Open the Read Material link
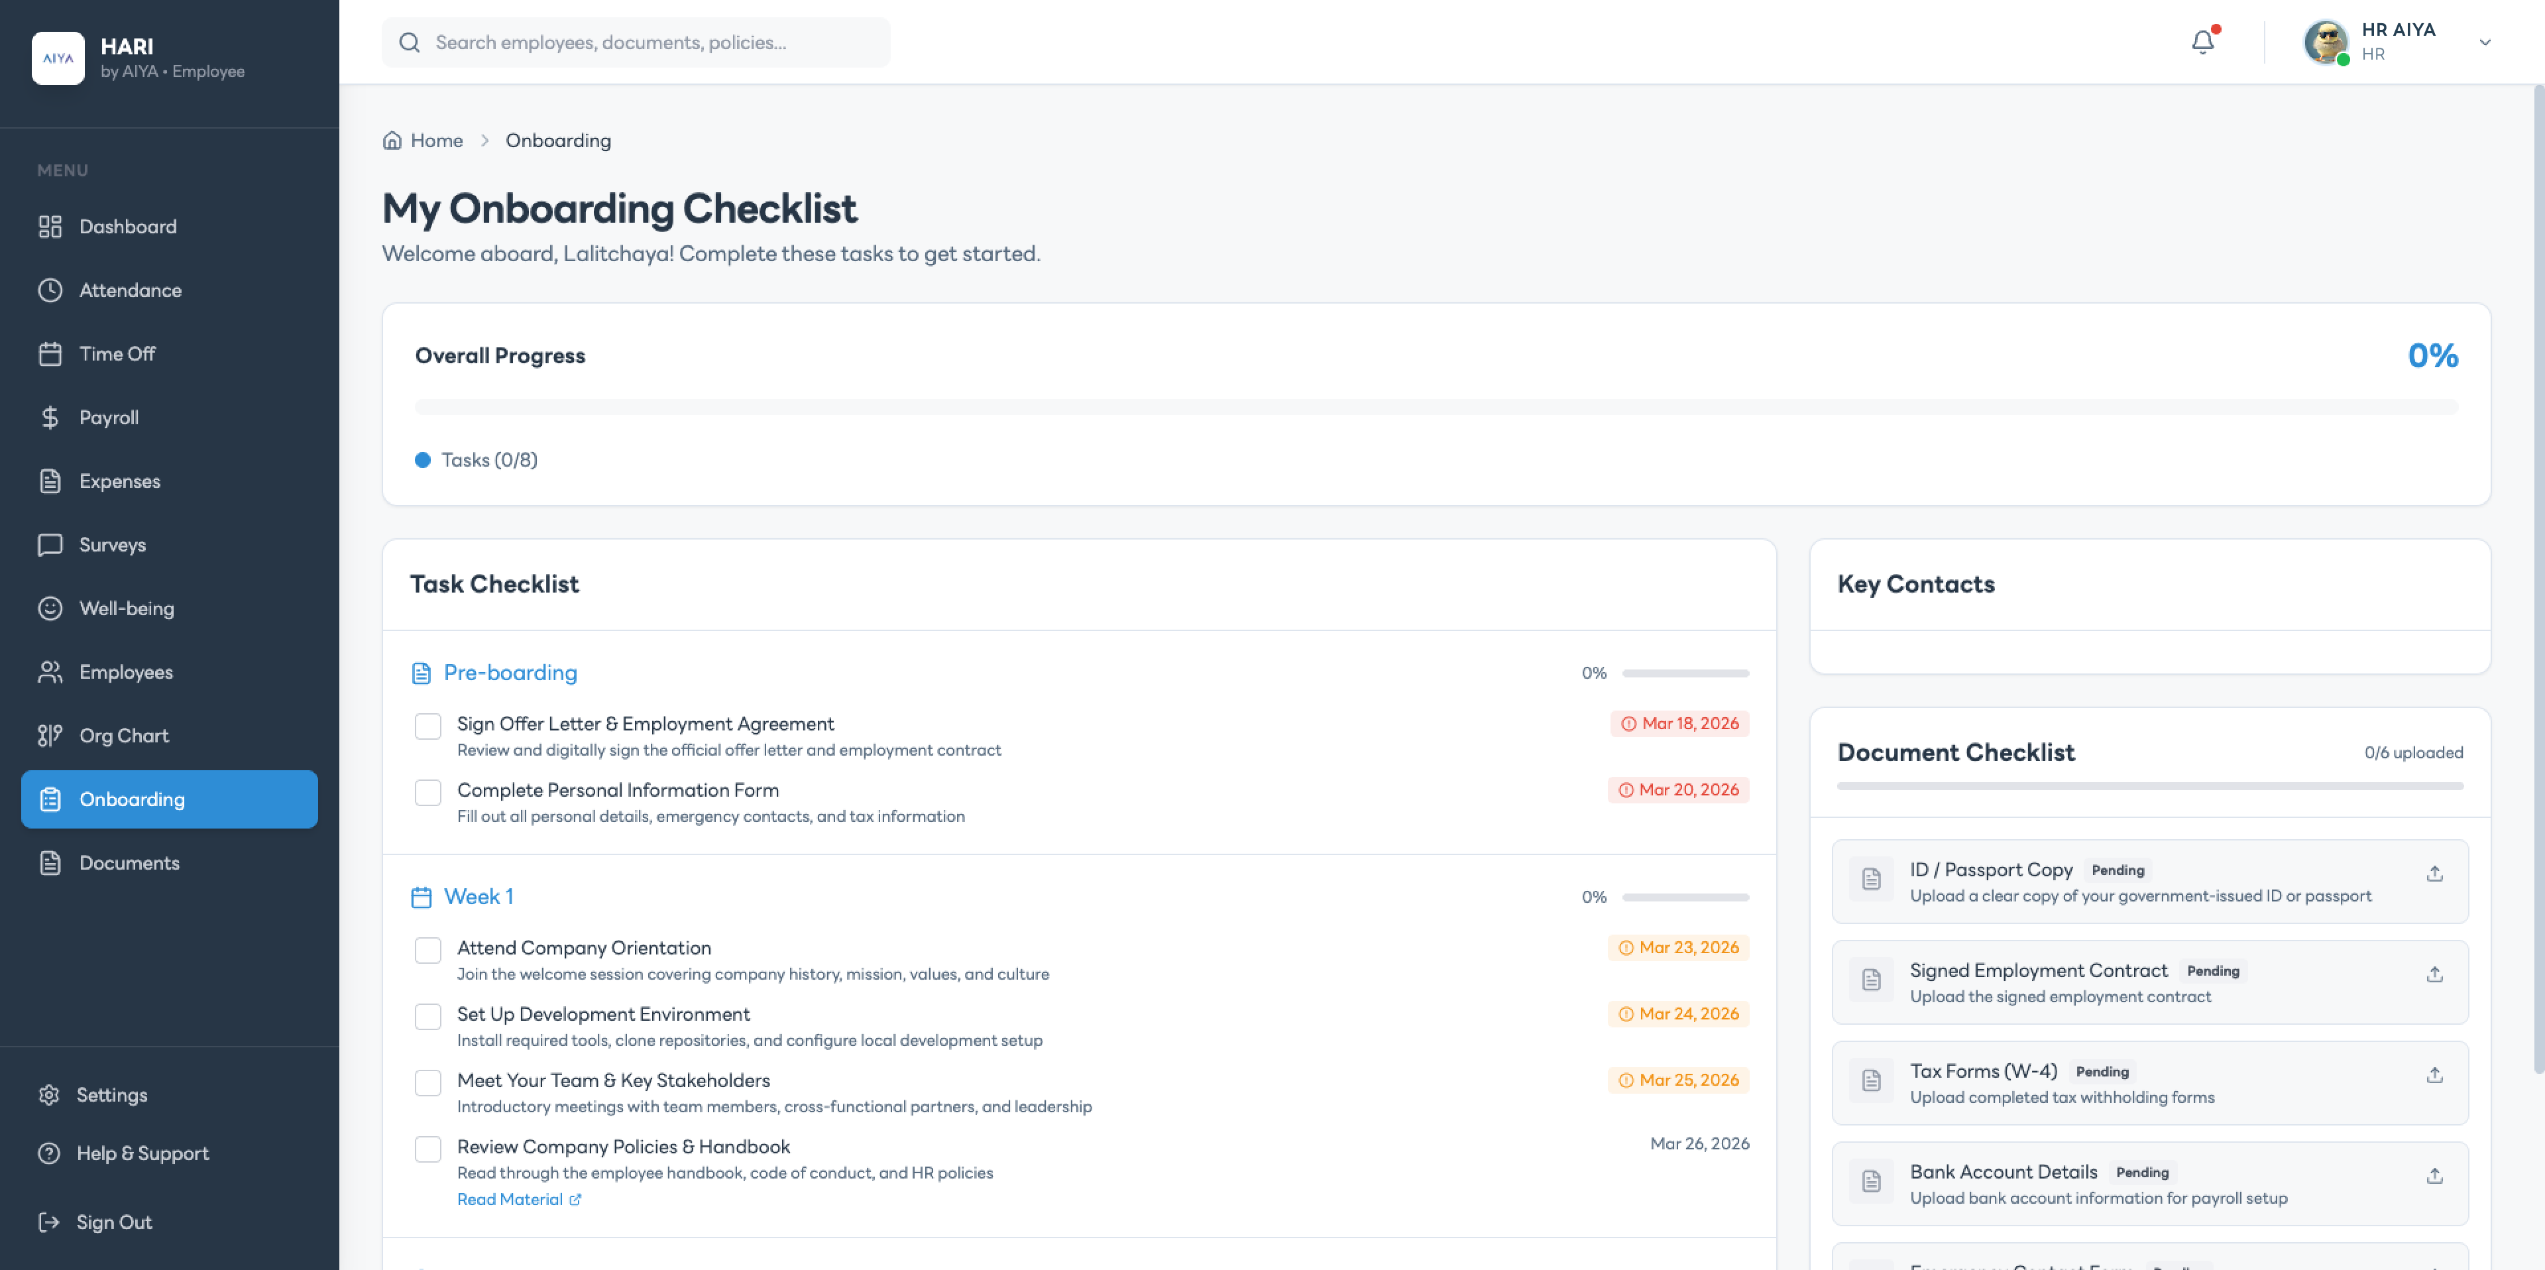Viewport: 2545px width, 1270px height. pyautogui.click(x=512, y=1199)
